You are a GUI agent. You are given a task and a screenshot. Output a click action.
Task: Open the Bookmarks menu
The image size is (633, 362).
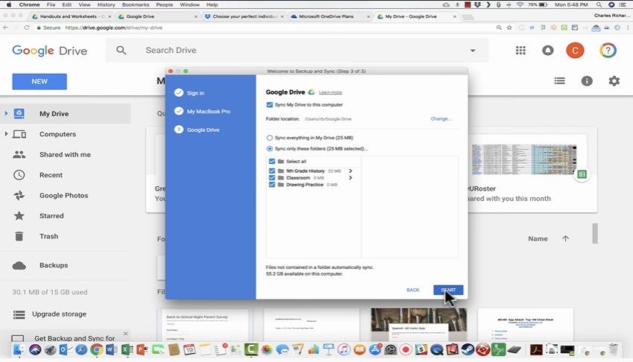coord(135,4)
